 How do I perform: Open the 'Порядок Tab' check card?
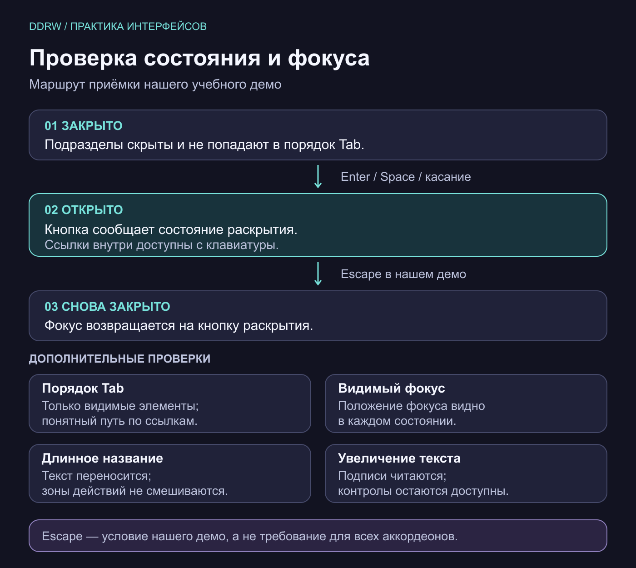(x=170, y=404)
